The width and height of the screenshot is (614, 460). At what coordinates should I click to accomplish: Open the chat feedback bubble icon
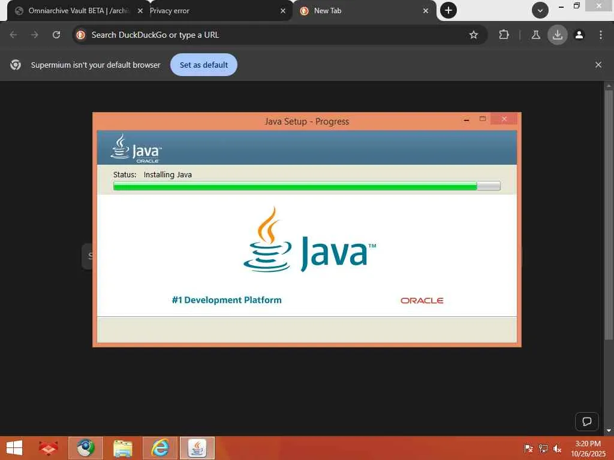pos(586,422)
